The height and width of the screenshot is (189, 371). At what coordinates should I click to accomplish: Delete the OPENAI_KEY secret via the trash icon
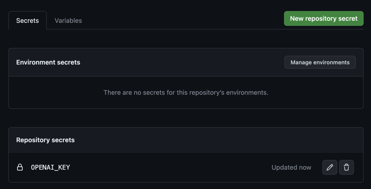pos(346,167)
